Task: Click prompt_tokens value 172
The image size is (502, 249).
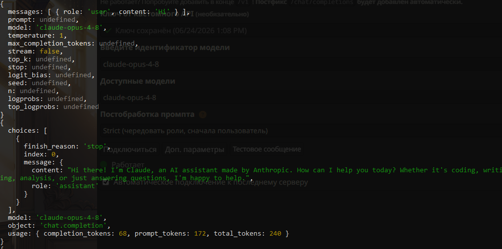Action: (200, 234)
